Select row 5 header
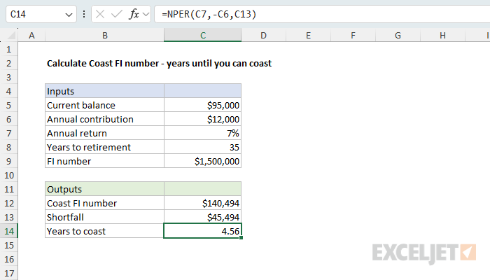Screen dimensions: 490x280 coord(8,105)
